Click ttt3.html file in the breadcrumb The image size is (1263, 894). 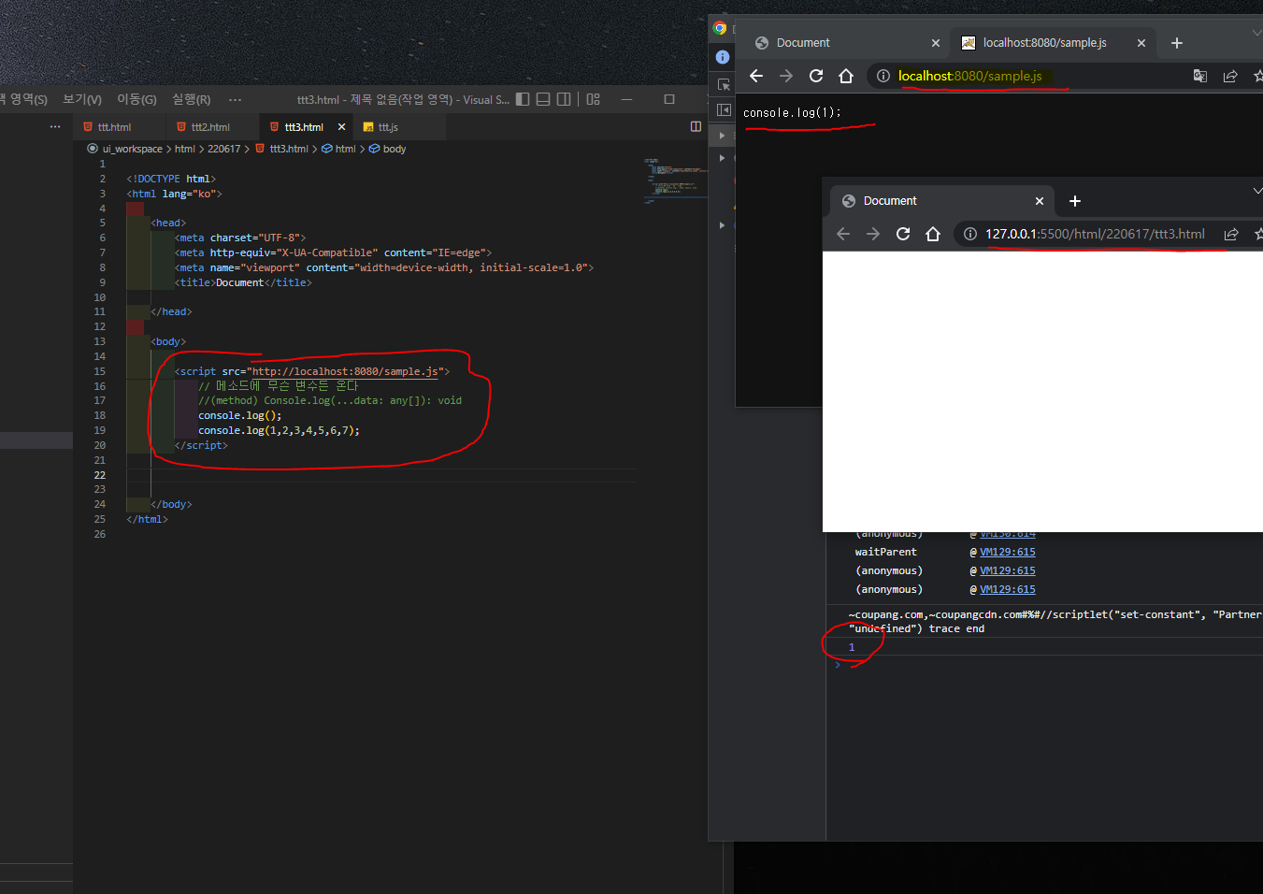point(288,149)
